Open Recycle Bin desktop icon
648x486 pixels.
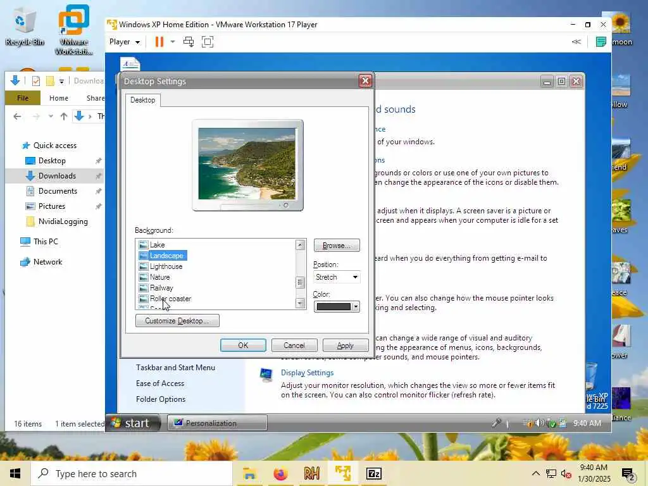[x=25, y=27]
